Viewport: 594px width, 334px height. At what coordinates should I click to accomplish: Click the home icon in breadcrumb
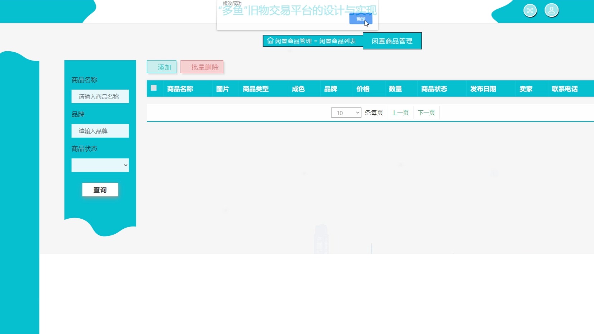[x=270, y=40]
